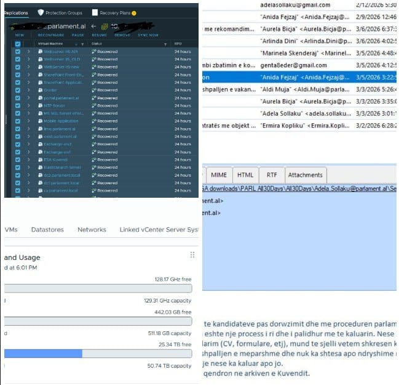Image resolution: width=399 pixels, height=385 pixels.
Task: Click the storage capacity usage bar
Action: pyautogui.click(x=98, y=354)
